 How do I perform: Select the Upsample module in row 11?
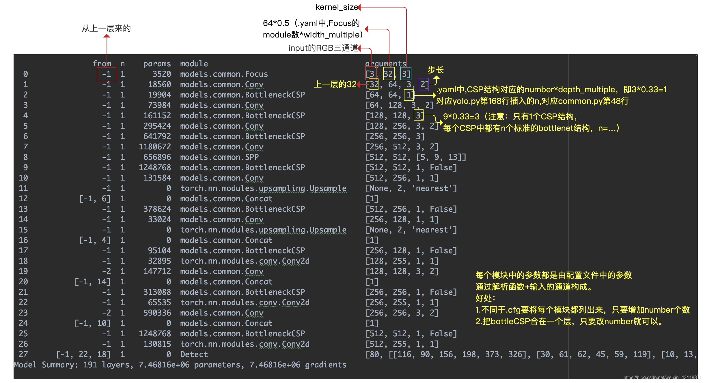(x=263, y=188)
